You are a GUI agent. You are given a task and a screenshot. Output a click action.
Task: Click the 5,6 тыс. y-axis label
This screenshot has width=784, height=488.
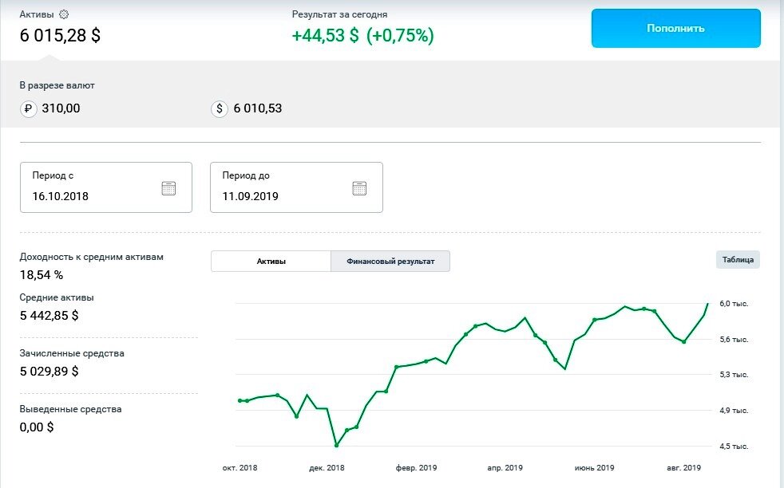pos(734,340)
